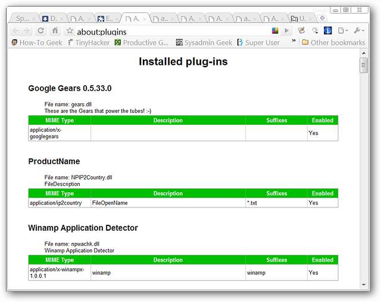
Task: Click the Forward navigation arrow
Action: point(27,31)
